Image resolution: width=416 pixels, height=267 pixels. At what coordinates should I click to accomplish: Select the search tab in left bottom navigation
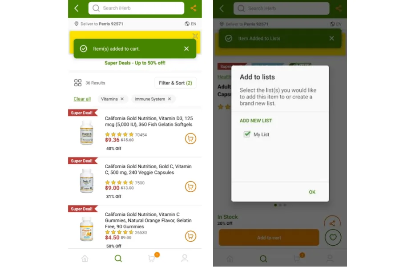[118, 258]
